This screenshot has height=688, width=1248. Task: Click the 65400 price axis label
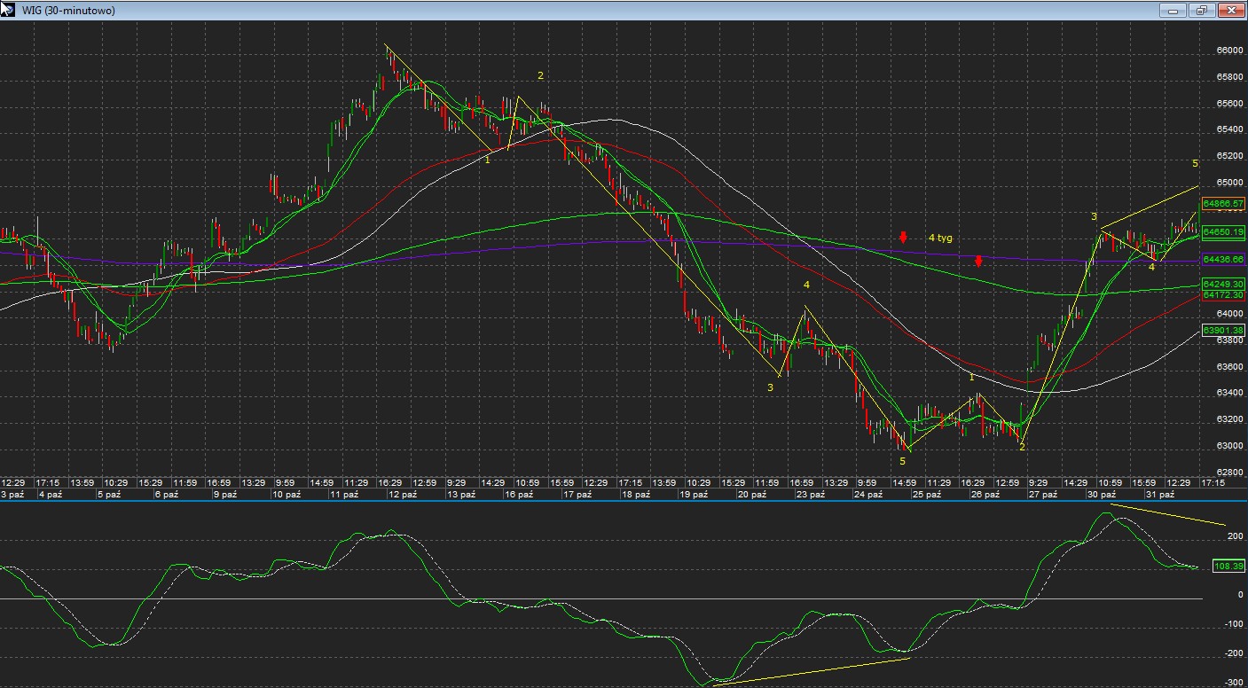coord(1229,130)
